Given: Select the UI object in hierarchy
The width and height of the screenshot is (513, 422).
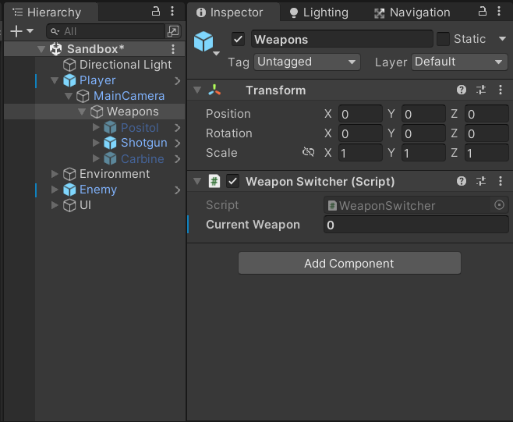Looking at the screenshot, I should point(86,205).
